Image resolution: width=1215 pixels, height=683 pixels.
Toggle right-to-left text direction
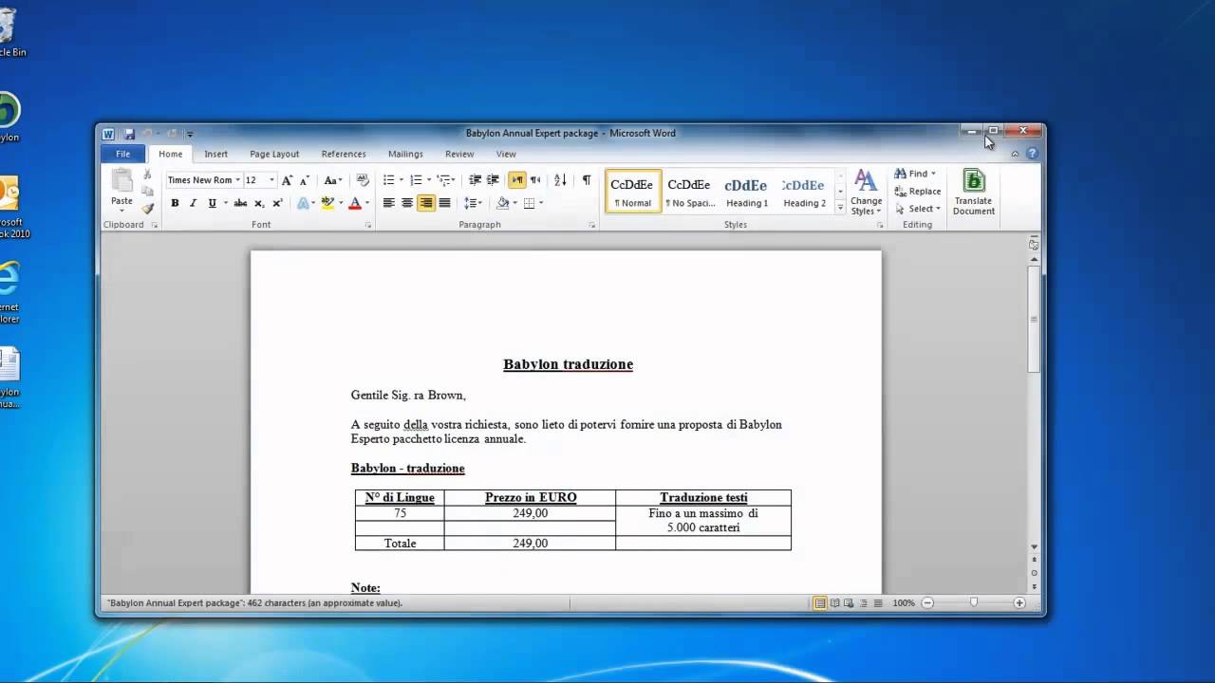tap(535, 180)
